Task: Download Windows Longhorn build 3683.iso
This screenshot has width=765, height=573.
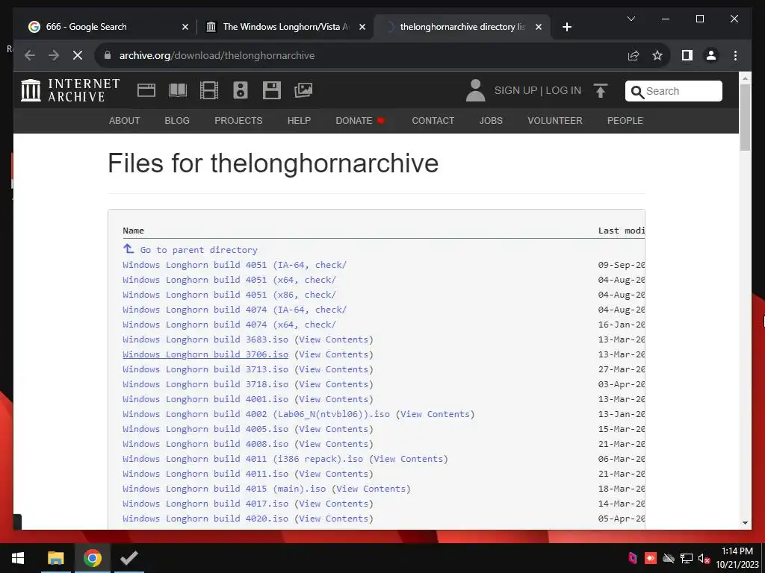Action: [x=205, y=339]
